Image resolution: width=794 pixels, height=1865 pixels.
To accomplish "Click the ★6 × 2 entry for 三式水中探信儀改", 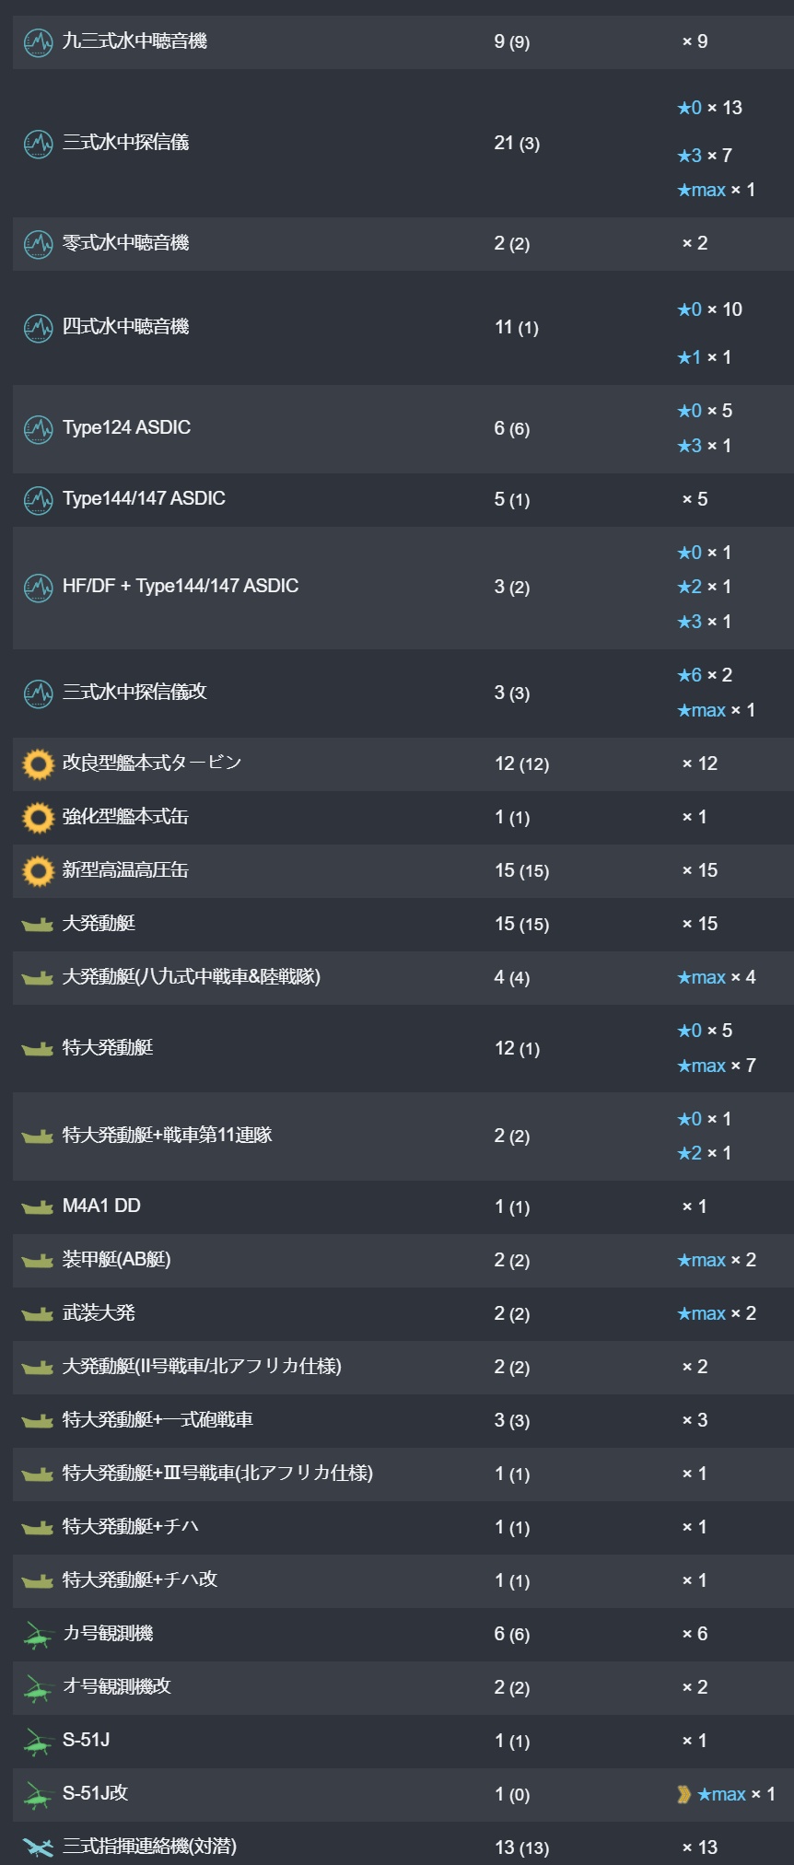I will pos(705,675).
